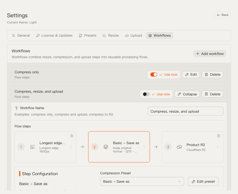The width and height of the screenshot is (238, 194).
Task: Click the Current theme: Light text
Action: click(x=22, y=22)
